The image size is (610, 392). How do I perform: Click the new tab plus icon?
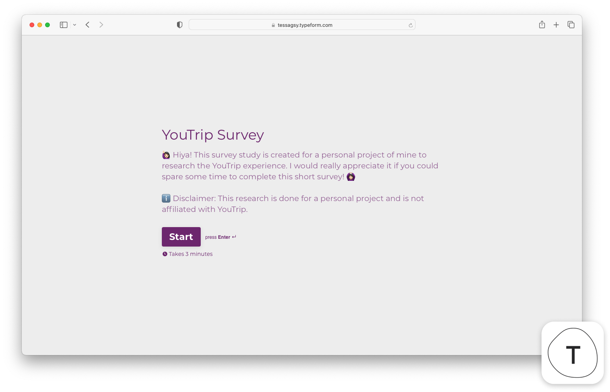pos(556,24)
